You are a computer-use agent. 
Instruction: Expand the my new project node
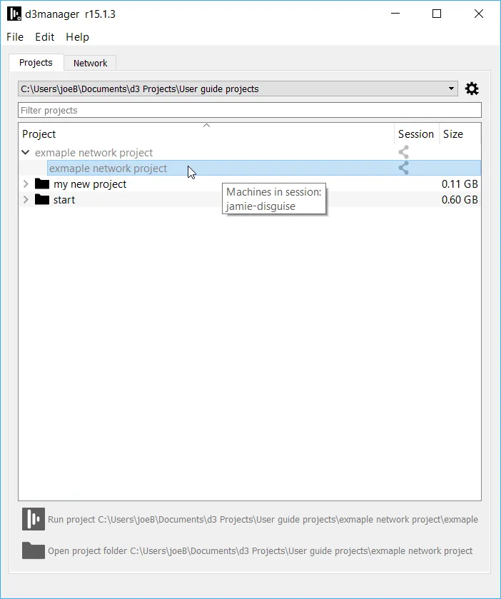[x=26, y=184]
